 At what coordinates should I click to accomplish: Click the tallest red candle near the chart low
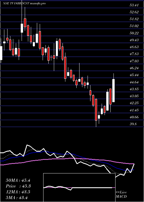[x=96, y=110]
